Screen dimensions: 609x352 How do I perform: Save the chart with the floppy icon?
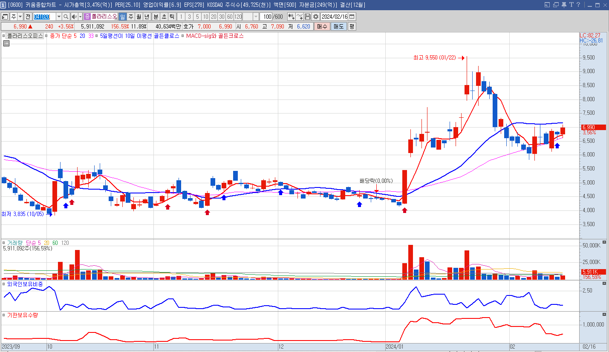[x=308, y=17]
